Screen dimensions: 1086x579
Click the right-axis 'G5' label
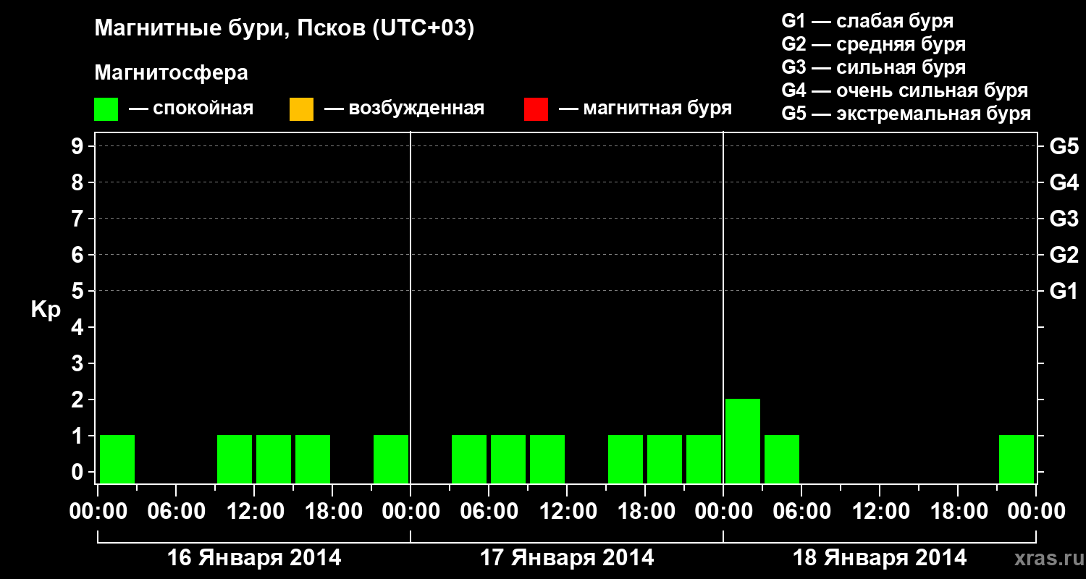(1064, 146)
